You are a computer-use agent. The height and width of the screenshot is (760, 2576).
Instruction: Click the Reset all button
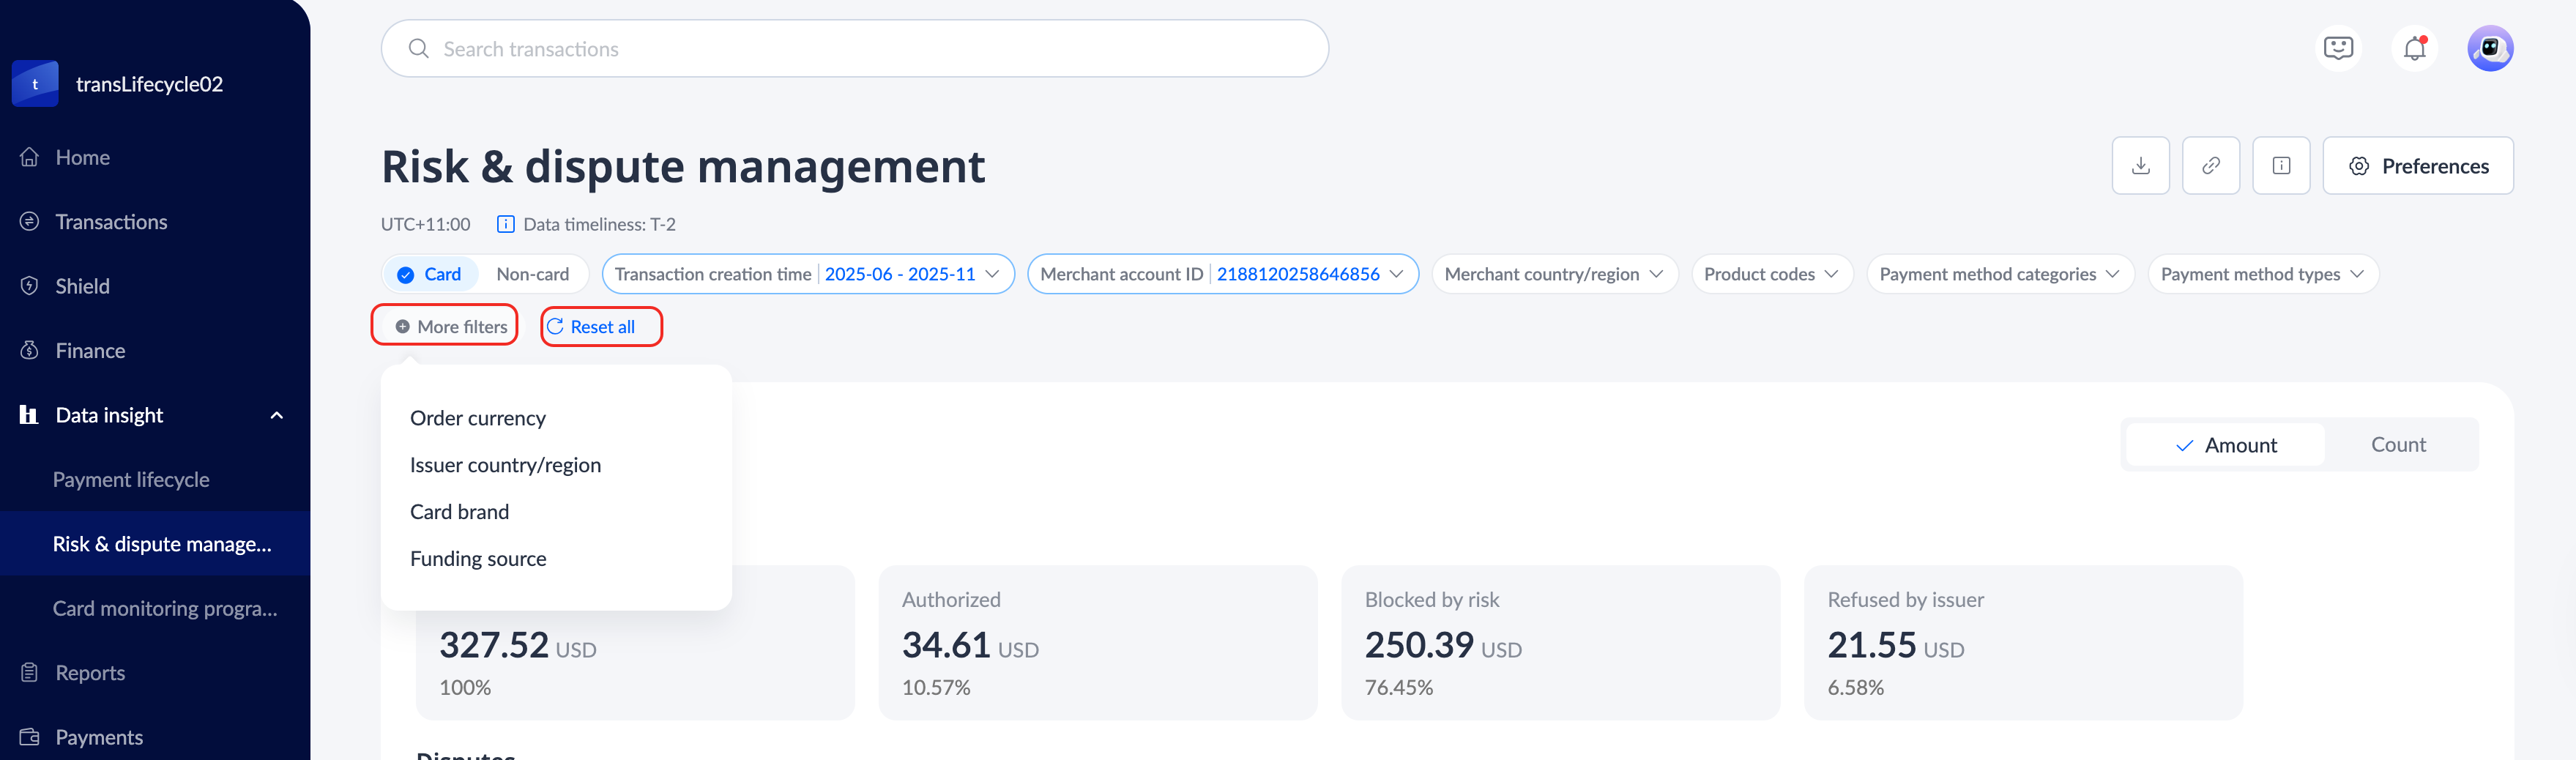(x=601, y=327)
